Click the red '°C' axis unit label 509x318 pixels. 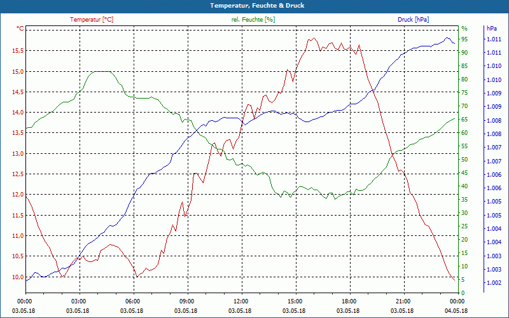tap(20, 29)
